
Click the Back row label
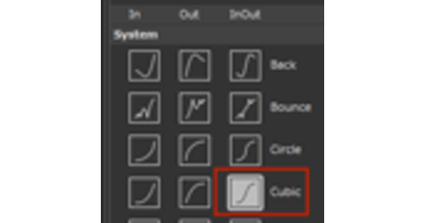point(283,65)
